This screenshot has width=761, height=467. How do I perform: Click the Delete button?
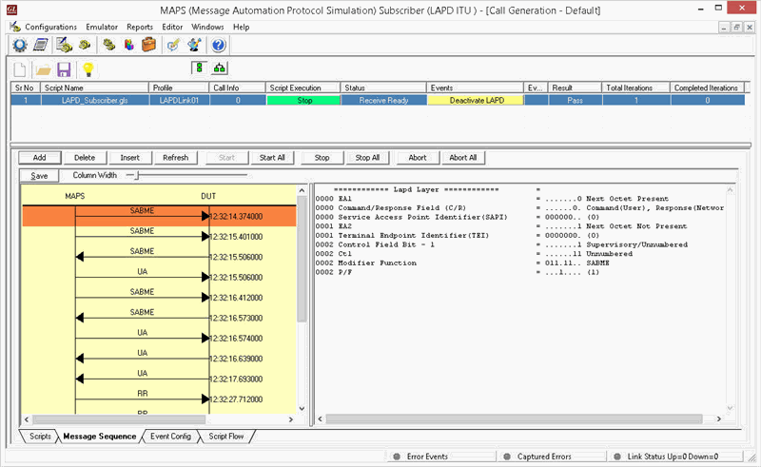tap(85, 158)
